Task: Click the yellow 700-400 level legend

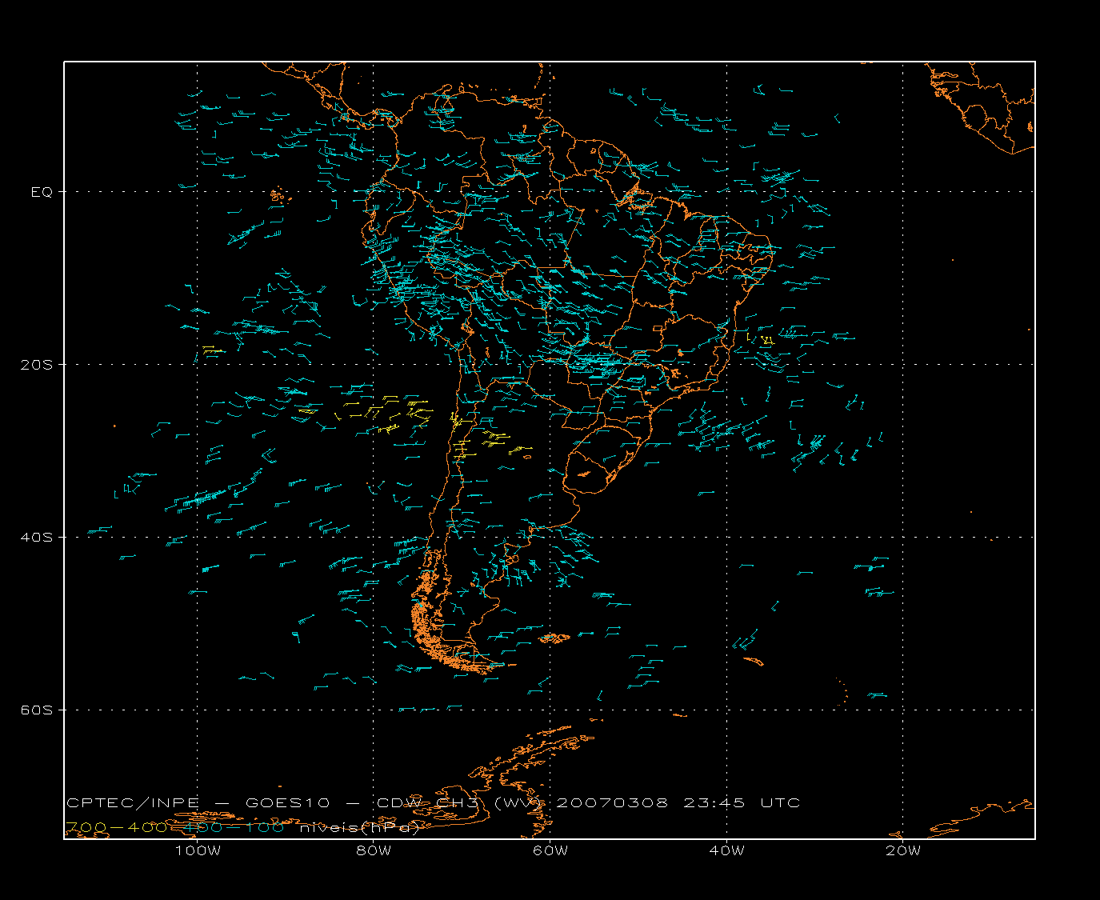Action: (116, 827)
